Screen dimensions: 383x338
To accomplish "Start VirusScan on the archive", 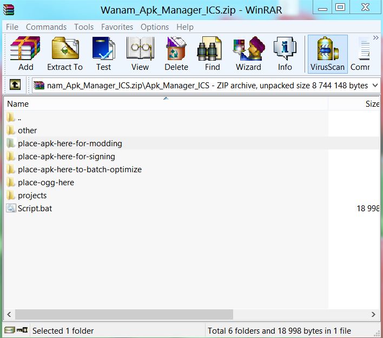I will (328, 54).
